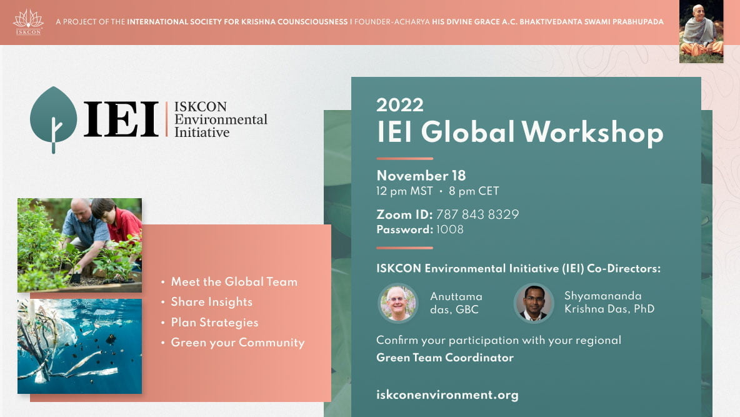Image resolution: width=740 pixels, height=417 pixels.
Task: Click Confirm your participation line
Action: 499,341
